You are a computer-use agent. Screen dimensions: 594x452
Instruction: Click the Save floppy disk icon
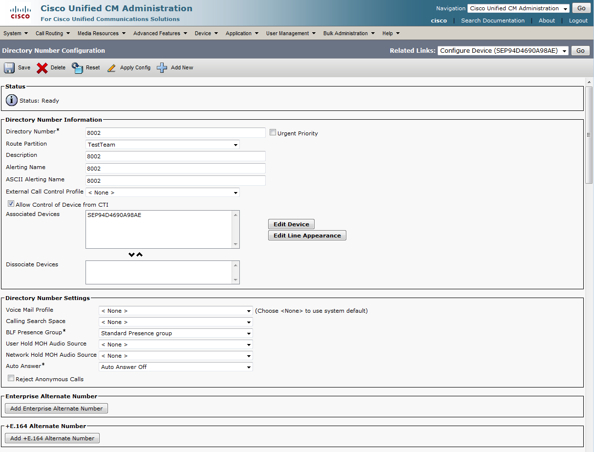click(x=9, y=68)
